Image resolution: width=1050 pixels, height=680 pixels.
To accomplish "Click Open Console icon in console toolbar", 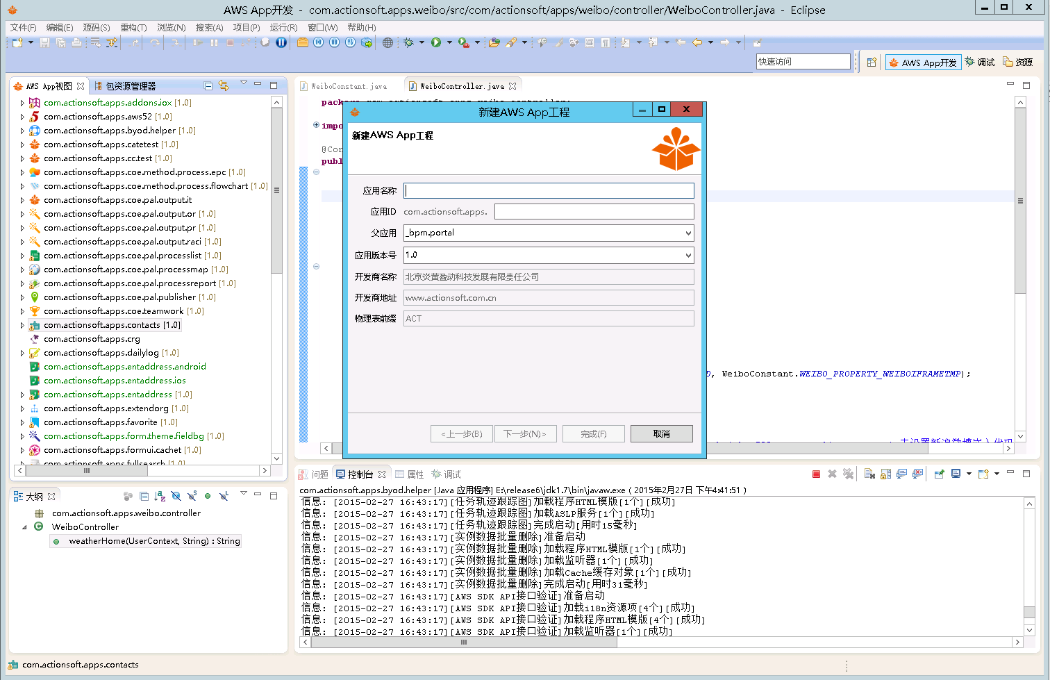I will [x=983, y=474].
